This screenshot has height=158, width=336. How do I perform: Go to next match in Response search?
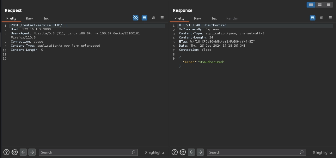coord(200,152)
